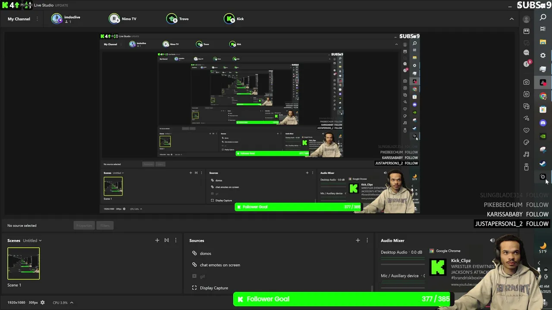
Task: Open the sticker sidebar icon
Action: click(x=526, y=142)
